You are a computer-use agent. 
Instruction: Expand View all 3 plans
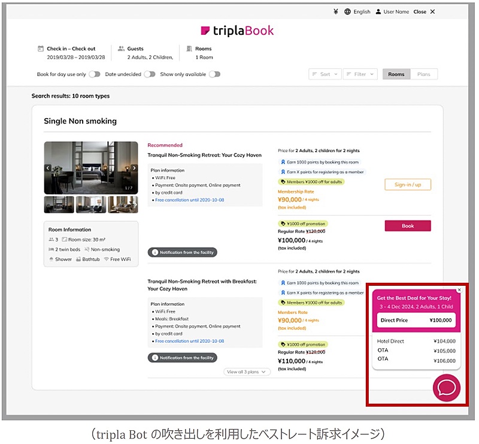tap(247, 372)
